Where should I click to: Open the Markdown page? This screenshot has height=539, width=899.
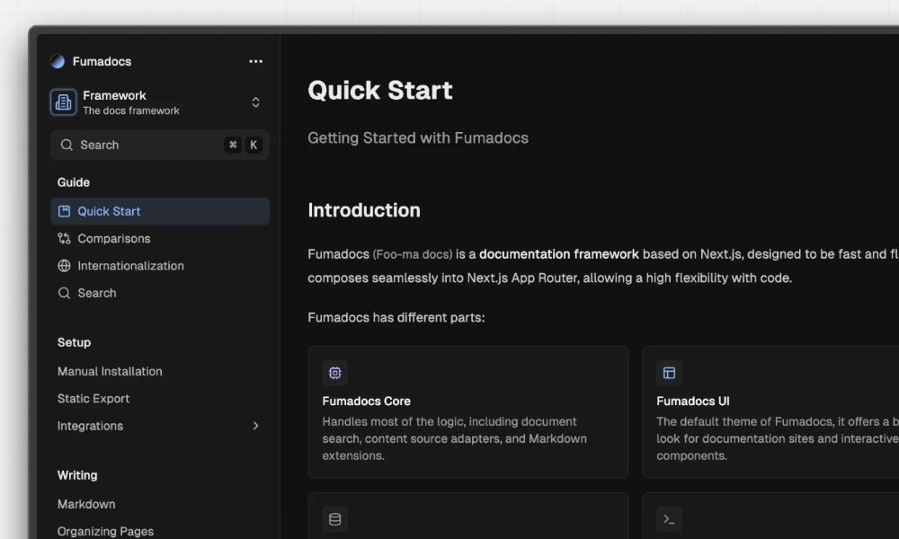point(160,504)
